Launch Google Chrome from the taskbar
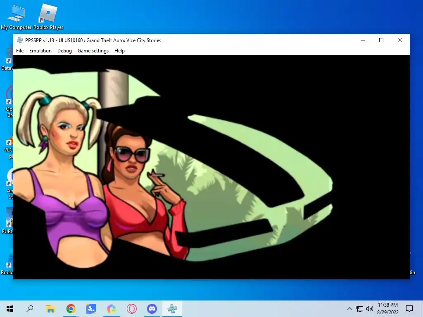The width and height of the screenshot is (423, 317). tap(71, 309)
